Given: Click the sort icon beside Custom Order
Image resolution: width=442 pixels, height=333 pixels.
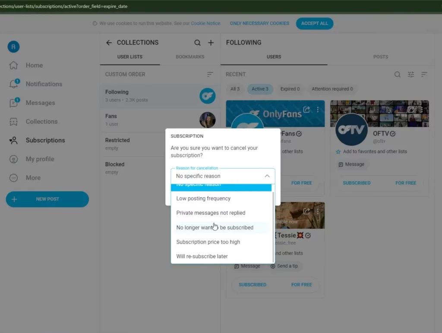Looking at the screenshot, I should (x=210, y=75).
